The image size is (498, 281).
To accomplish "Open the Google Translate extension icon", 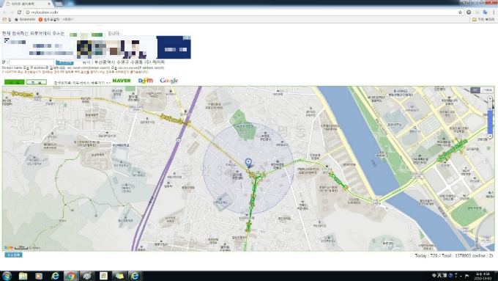I will [x=485, y=12].
